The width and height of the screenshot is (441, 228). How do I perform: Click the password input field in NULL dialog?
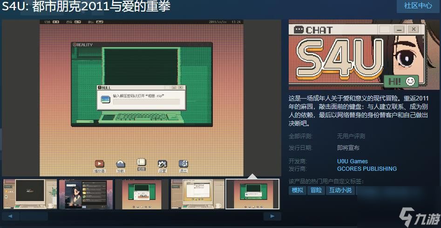[x=146, y=102]
